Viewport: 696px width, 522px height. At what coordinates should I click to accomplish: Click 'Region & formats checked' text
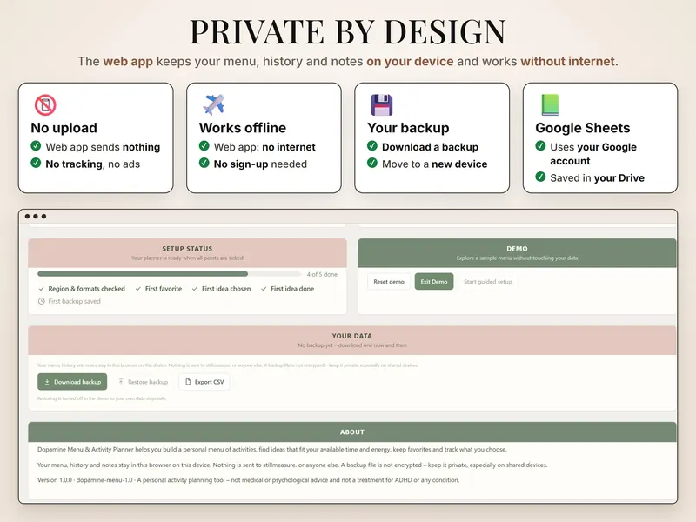coord(86,289)
